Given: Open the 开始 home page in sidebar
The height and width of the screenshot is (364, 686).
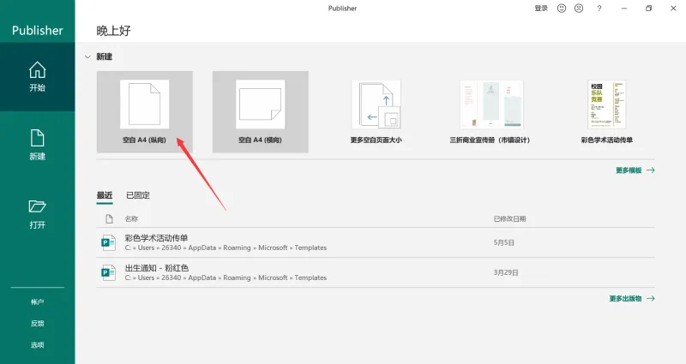Looking at the screenshot, I should [37, 77].
